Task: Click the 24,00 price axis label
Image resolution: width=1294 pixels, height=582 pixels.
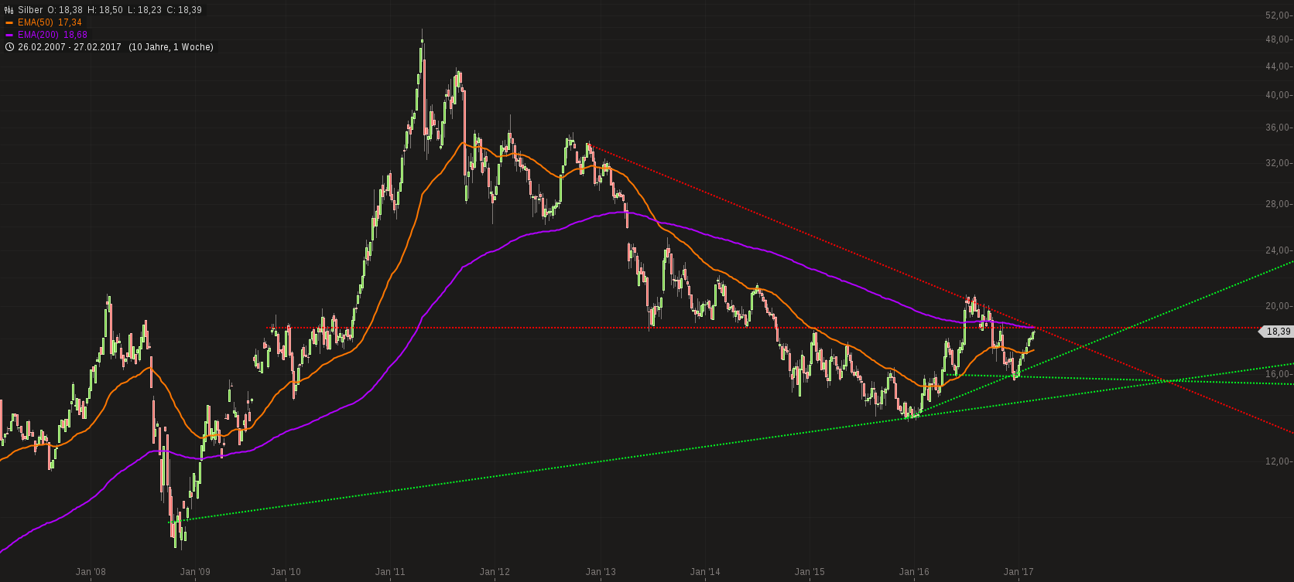Action: (1276, 250)
